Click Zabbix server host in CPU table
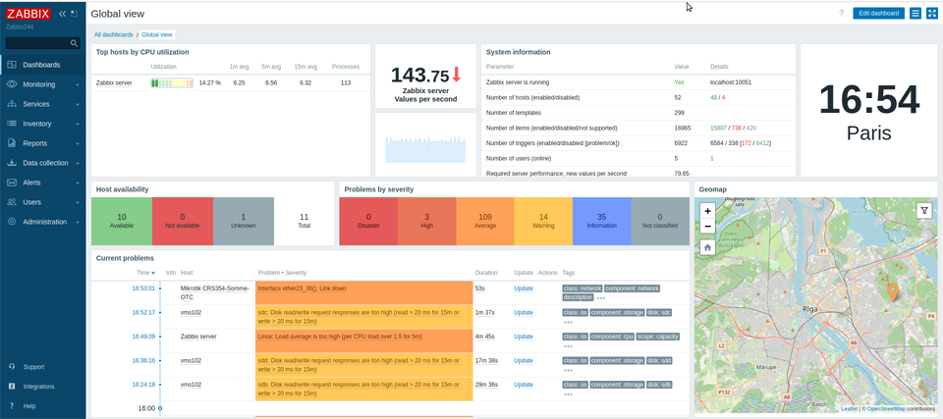The width and height of the screenshot is (943, 419). point(114,83)
